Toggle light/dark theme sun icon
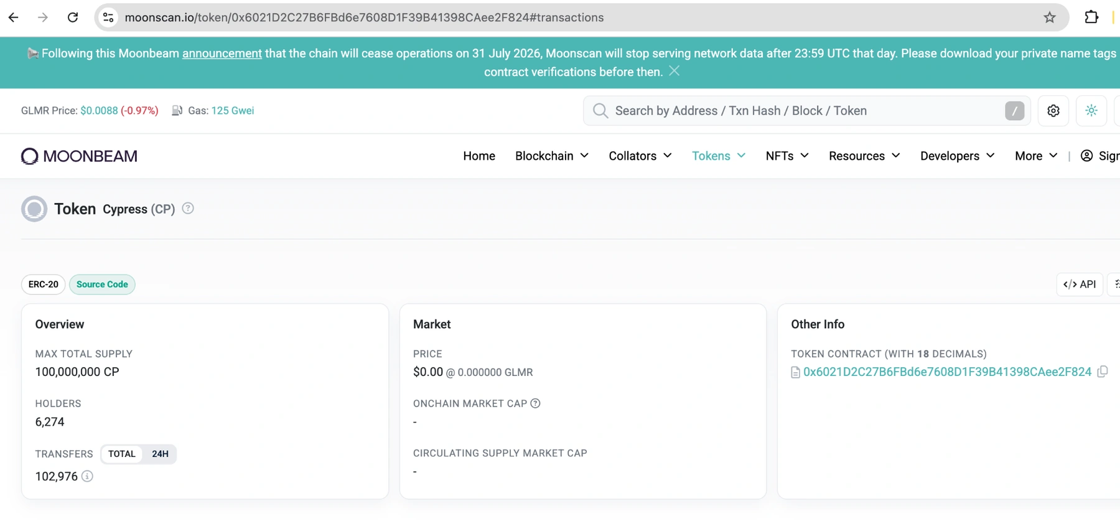1120x521 pixels. (x=1091, y=111)
